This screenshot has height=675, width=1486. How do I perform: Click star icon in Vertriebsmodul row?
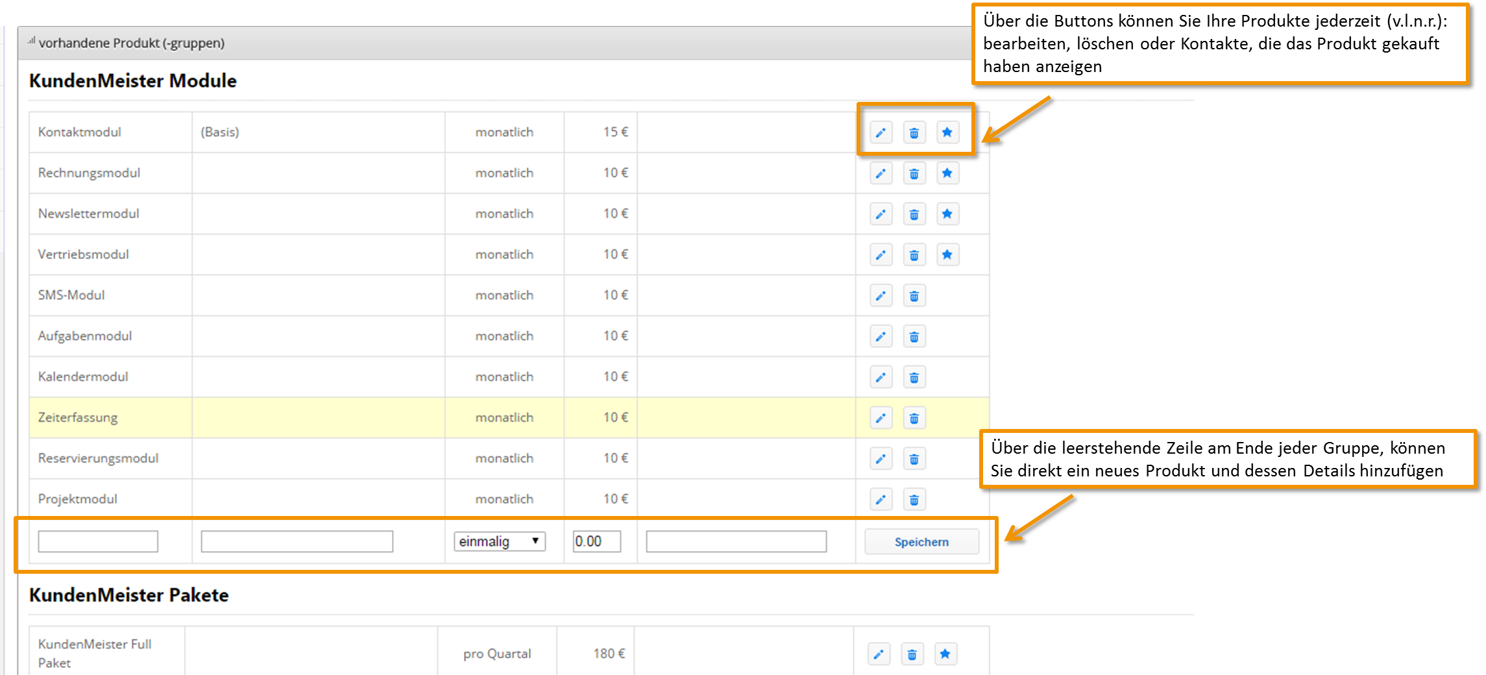pos(947,255)
